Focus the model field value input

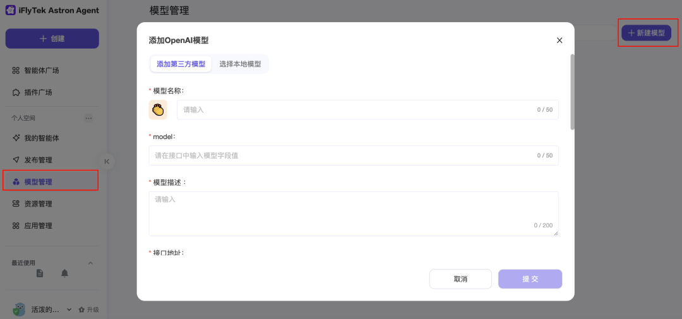click(354, 155)
